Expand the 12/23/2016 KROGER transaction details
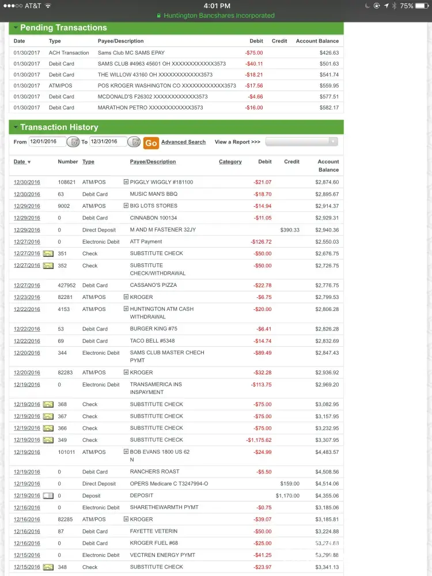This screenshot has height=576, width=432. [126, 297]
